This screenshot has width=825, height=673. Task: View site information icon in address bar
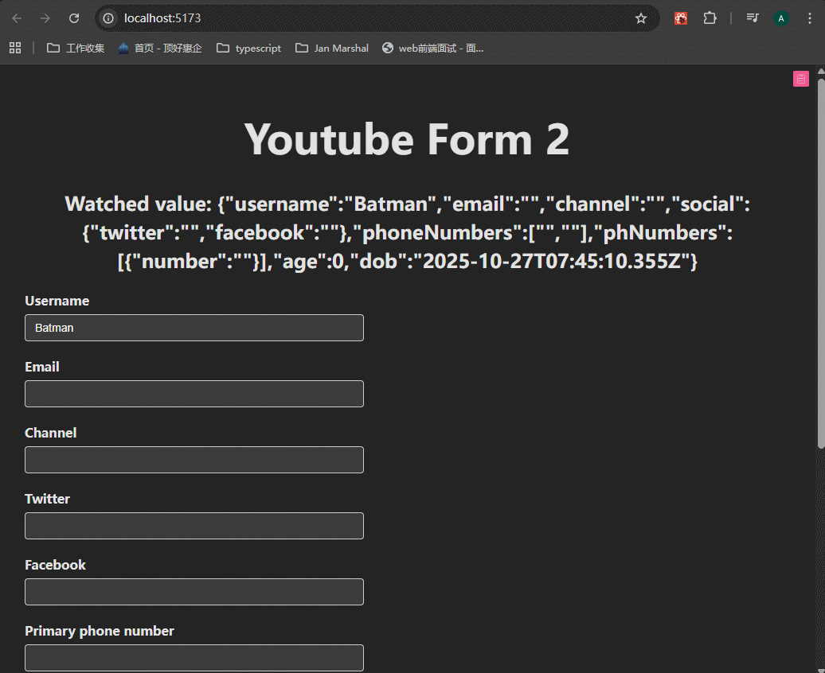(x=109, y=18)
